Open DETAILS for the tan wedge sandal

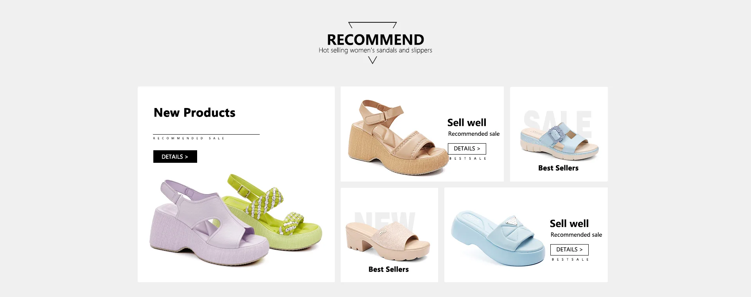467,149
